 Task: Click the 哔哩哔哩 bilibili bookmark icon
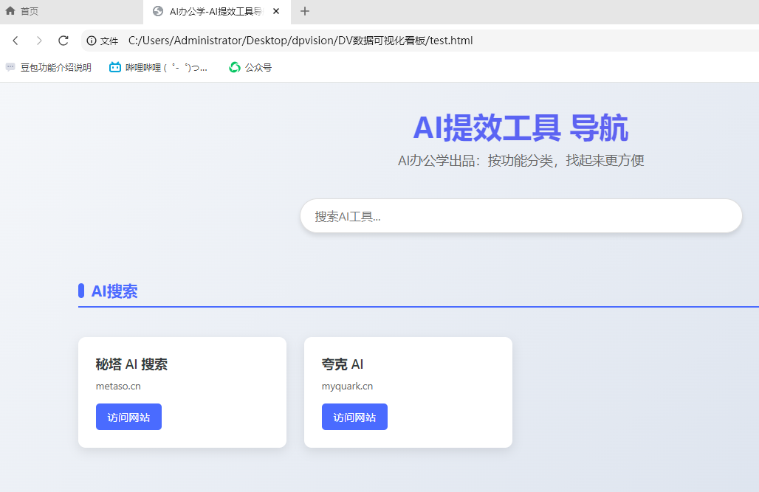point(114,66)
